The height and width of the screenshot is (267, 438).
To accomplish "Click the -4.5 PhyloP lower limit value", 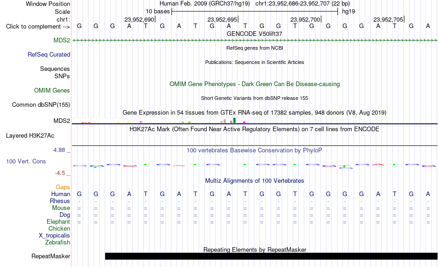I will [x=60, y=173].
